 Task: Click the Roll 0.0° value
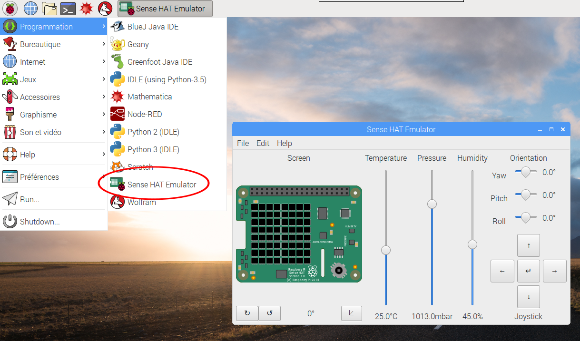click(x=549, y=218)
